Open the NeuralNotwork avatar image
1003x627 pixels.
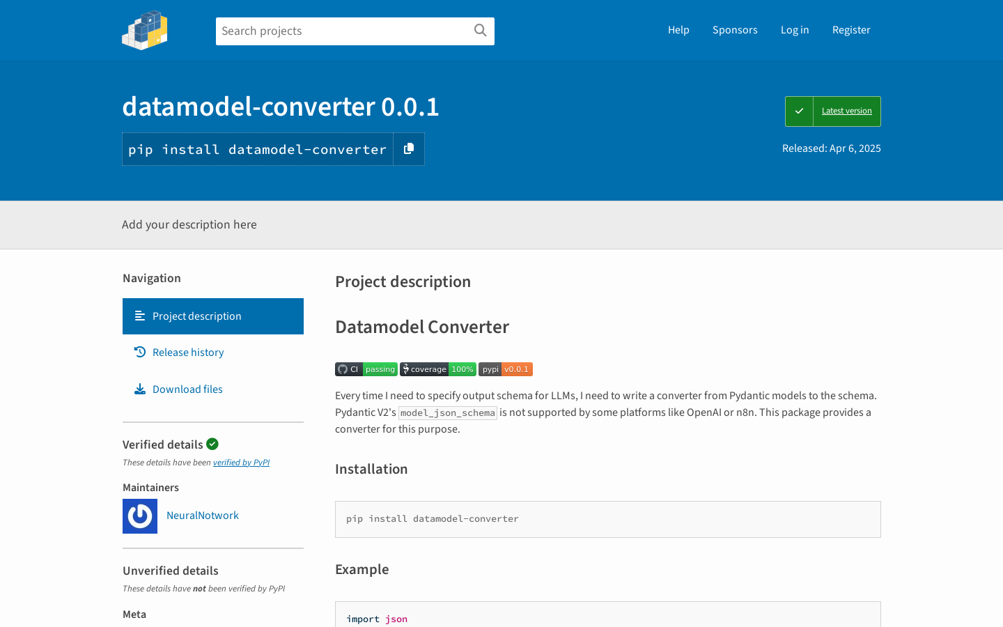140,516
